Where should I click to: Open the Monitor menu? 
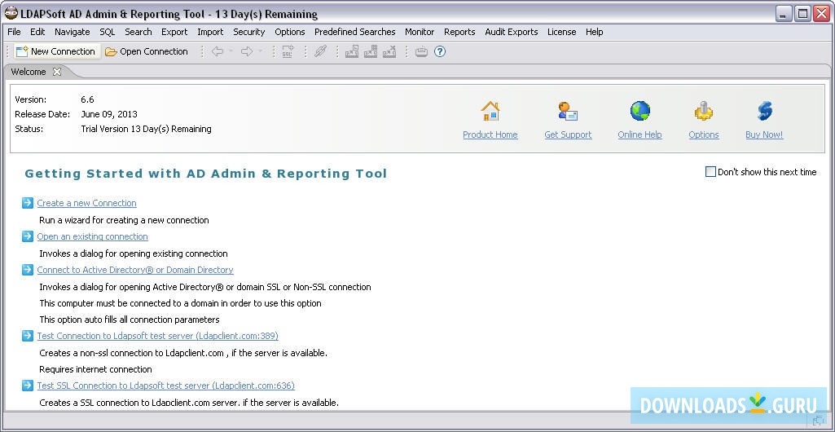point(420,32)
